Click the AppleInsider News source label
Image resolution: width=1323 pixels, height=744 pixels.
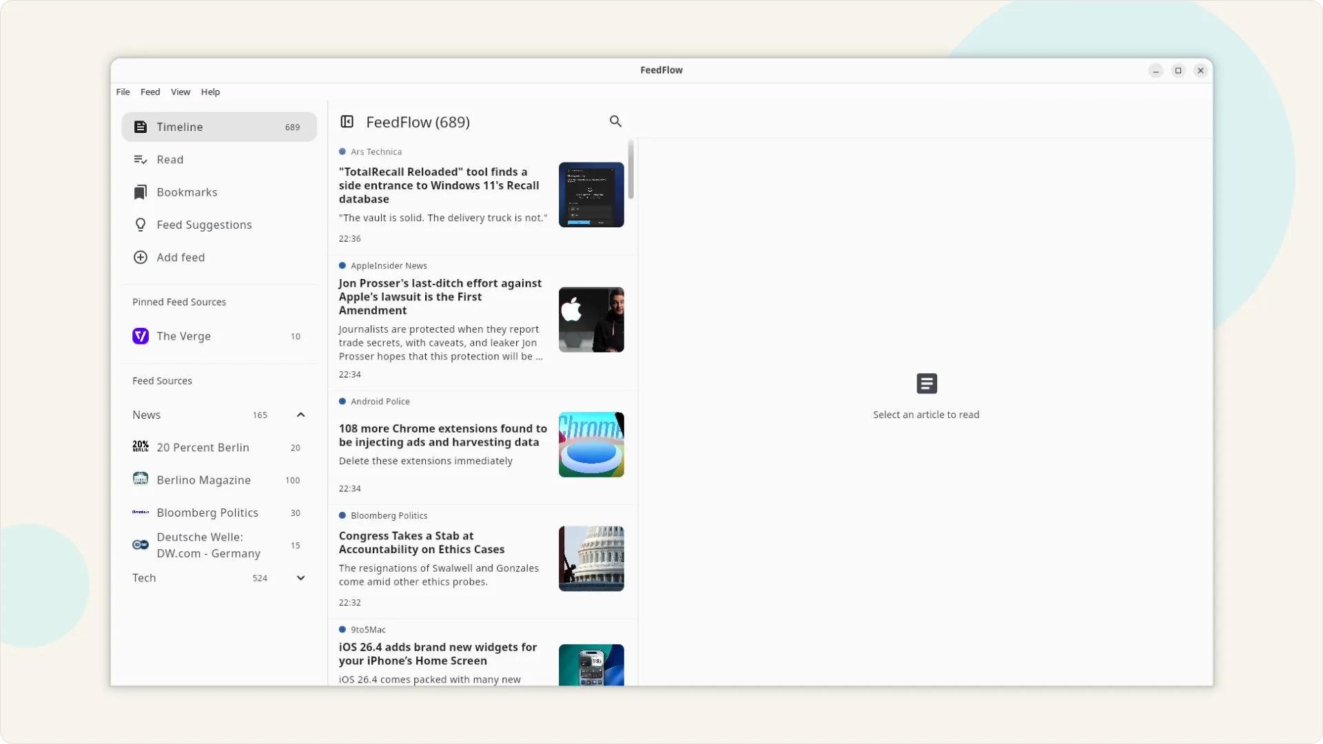tap(389, 265)
